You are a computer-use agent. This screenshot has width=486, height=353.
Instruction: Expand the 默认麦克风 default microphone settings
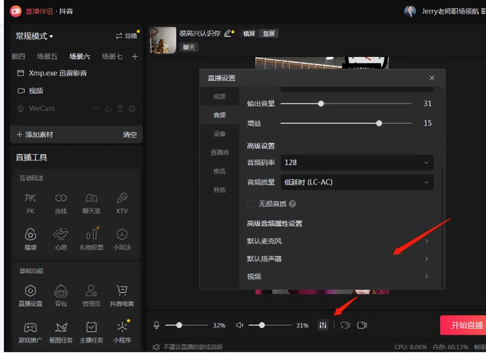[x=340, y=241]
